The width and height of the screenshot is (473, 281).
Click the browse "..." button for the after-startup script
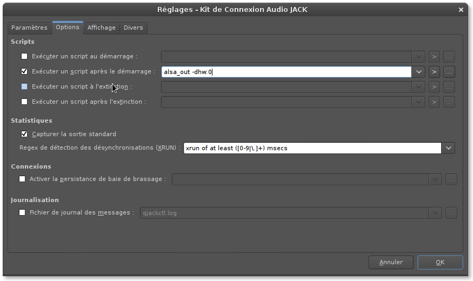[x=449, y=71]
